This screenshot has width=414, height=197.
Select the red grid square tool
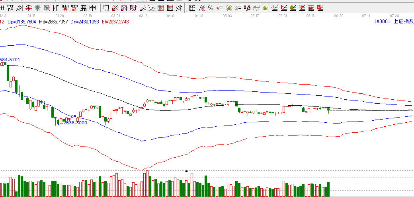tap(160, 8)
